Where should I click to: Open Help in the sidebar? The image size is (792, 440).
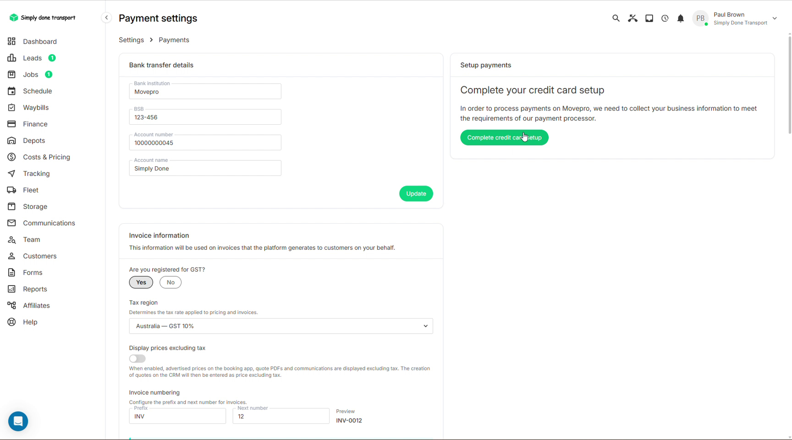(x=30, y=322)
